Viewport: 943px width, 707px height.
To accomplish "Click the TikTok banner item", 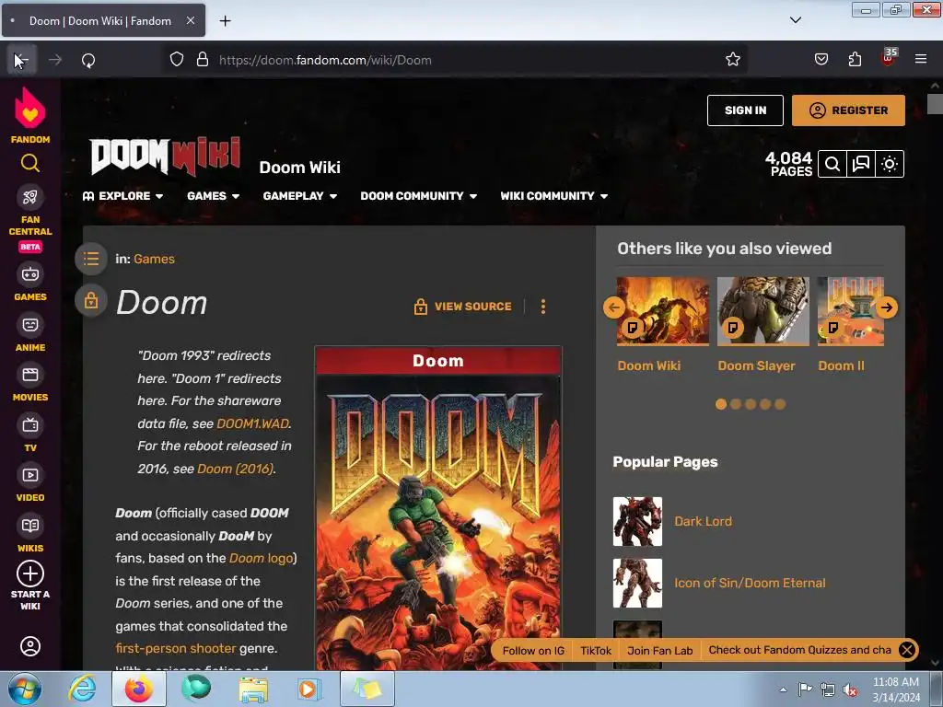I will pyautogui.click(x=596, y=651).
